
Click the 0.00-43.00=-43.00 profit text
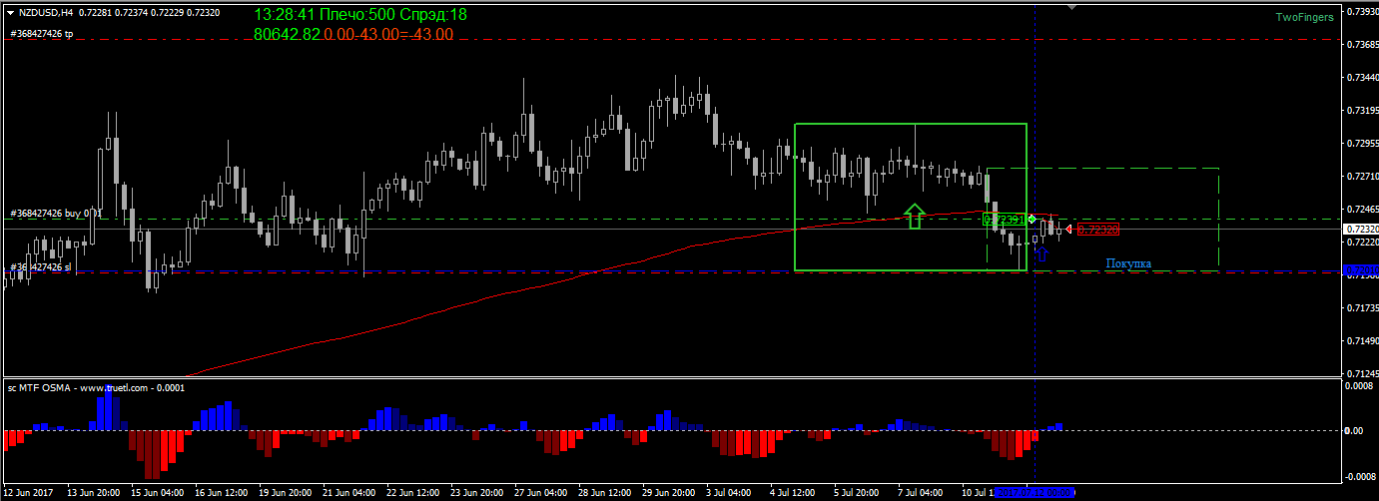click(388, 34)
